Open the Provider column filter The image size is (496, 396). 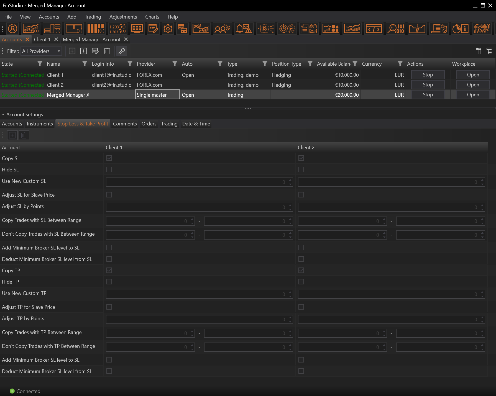175,64
